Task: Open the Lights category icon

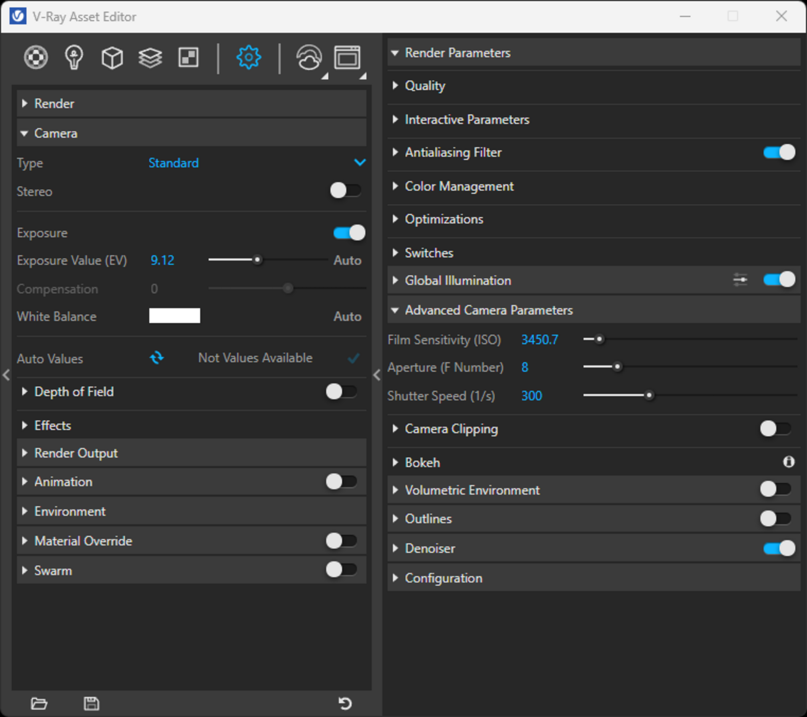Action: click(74, 57)
